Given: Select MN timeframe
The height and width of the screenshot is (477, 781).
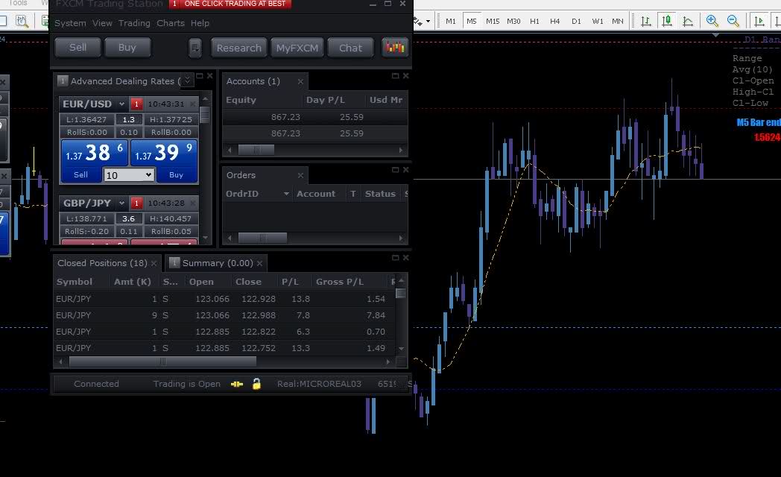Looking at the screenshot, I should coord(618,21).
